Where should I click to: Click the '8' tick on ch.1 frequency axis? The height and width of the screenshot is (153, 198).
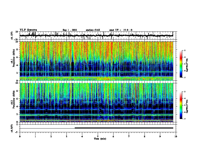(17, 49)
